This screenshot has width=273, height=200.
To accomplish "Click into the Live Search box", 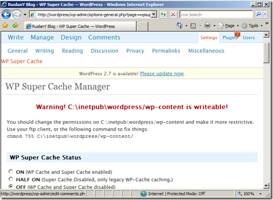I will coord(216,15).
